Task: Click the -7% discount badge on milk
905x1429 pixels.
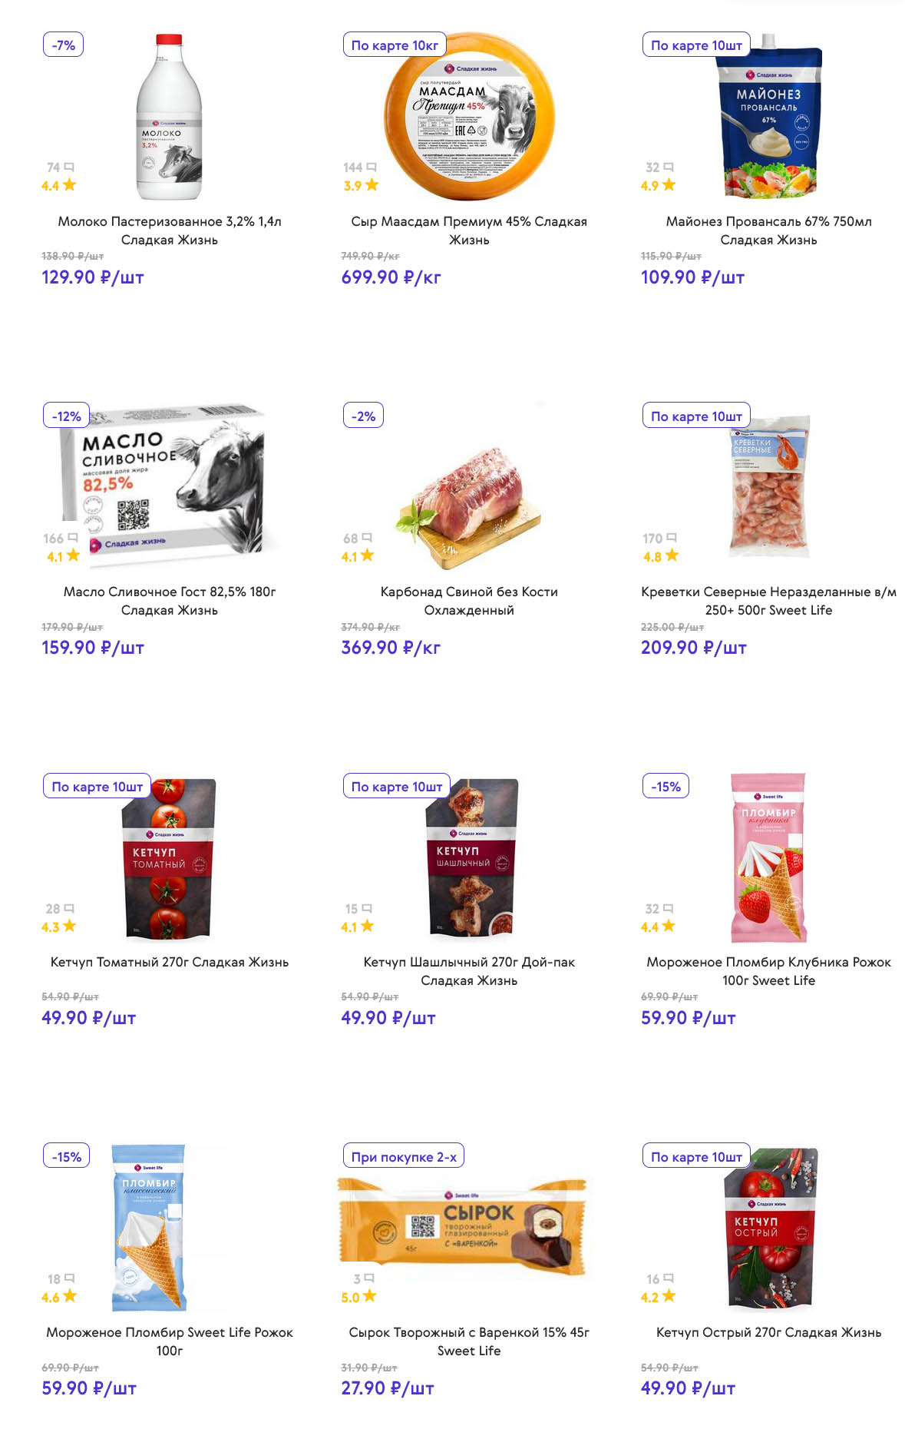Action: pos(63,45)
